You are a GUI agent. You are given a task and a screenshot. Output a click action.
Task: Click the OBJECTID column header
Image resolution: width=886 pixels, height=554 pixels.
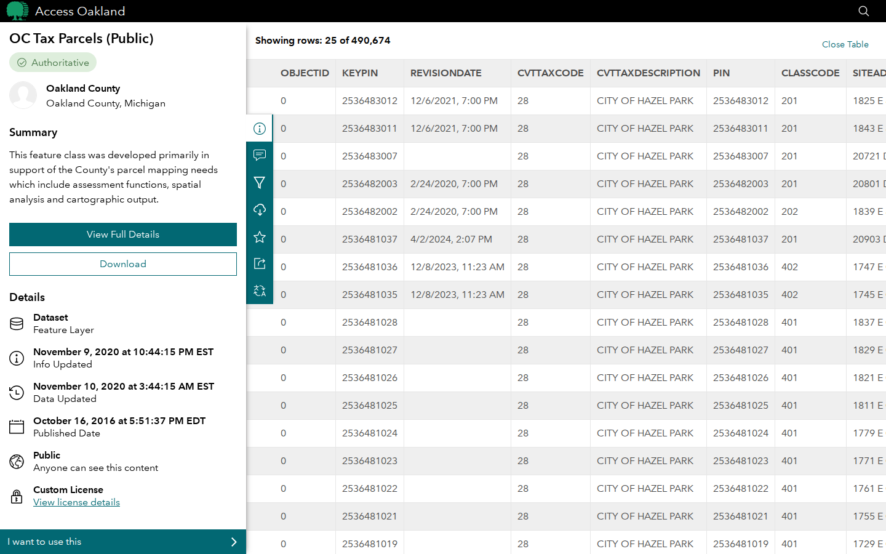pyautogui.click(x=305, y=73)
